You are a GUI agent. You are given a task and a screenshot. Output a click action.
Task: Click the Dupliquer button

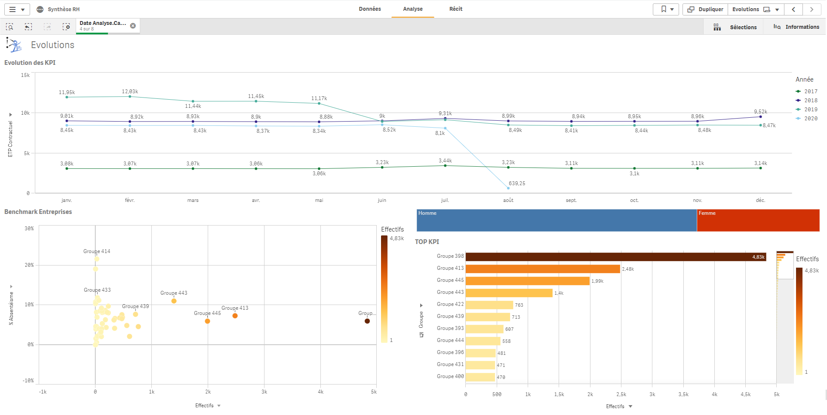(705, 9)
